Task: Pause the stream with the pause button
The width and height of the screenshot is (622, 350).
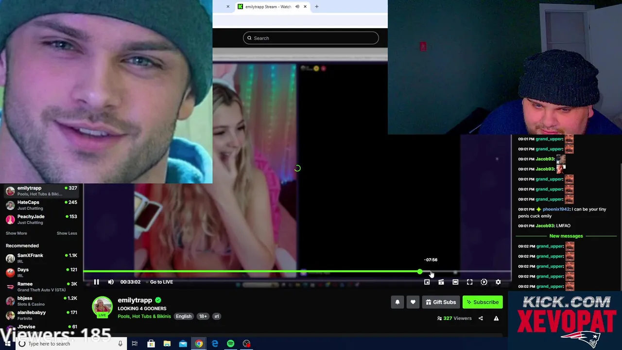Action: coord(96,282)
